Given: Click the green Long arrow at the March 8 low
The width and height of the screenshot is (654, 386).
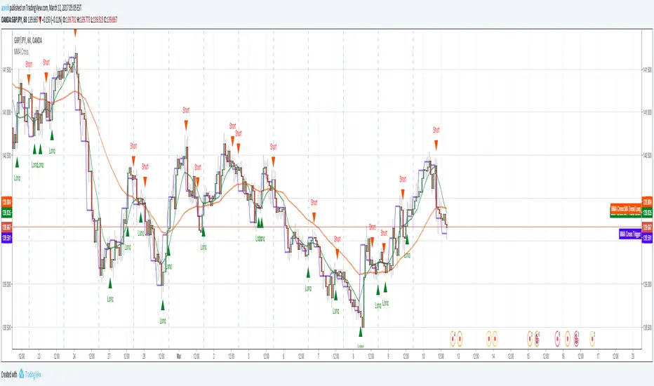Looking at the screenshot, I should click(361, 332).
